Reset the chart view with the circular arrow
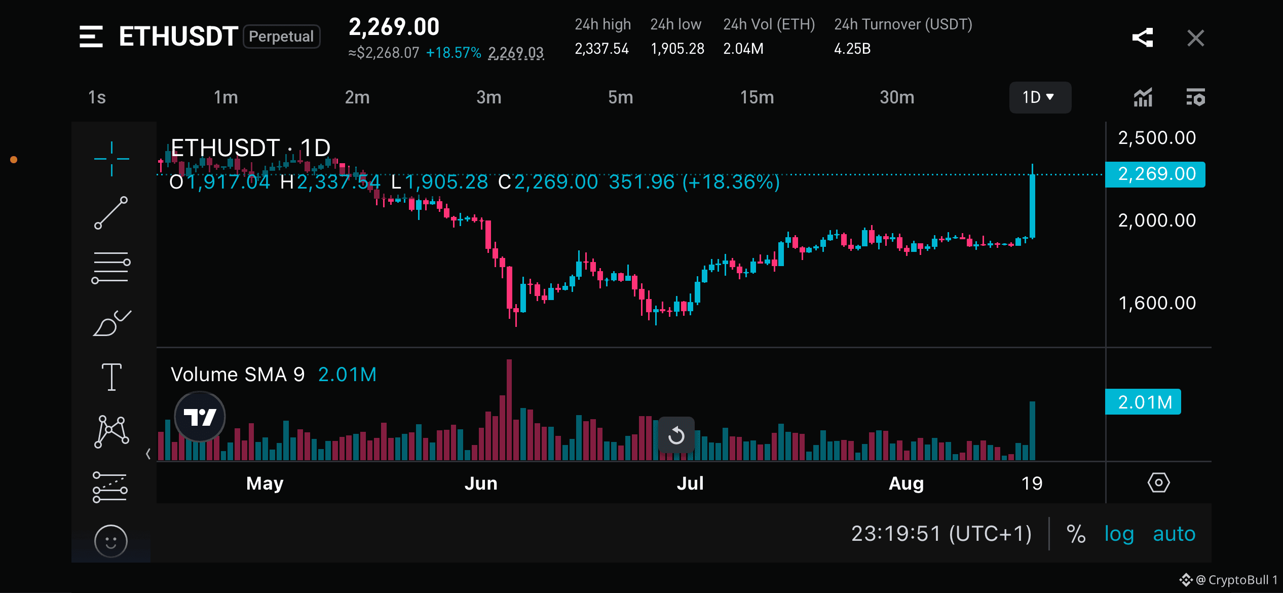 [676, 435]
